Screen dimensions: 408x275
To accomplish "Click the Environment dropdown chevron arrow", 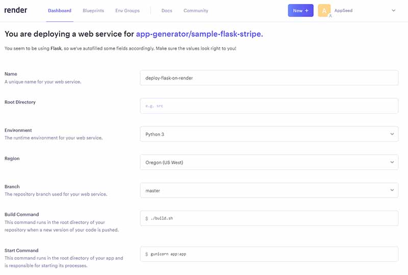I will pyautogui.click(x=392, y=134).
